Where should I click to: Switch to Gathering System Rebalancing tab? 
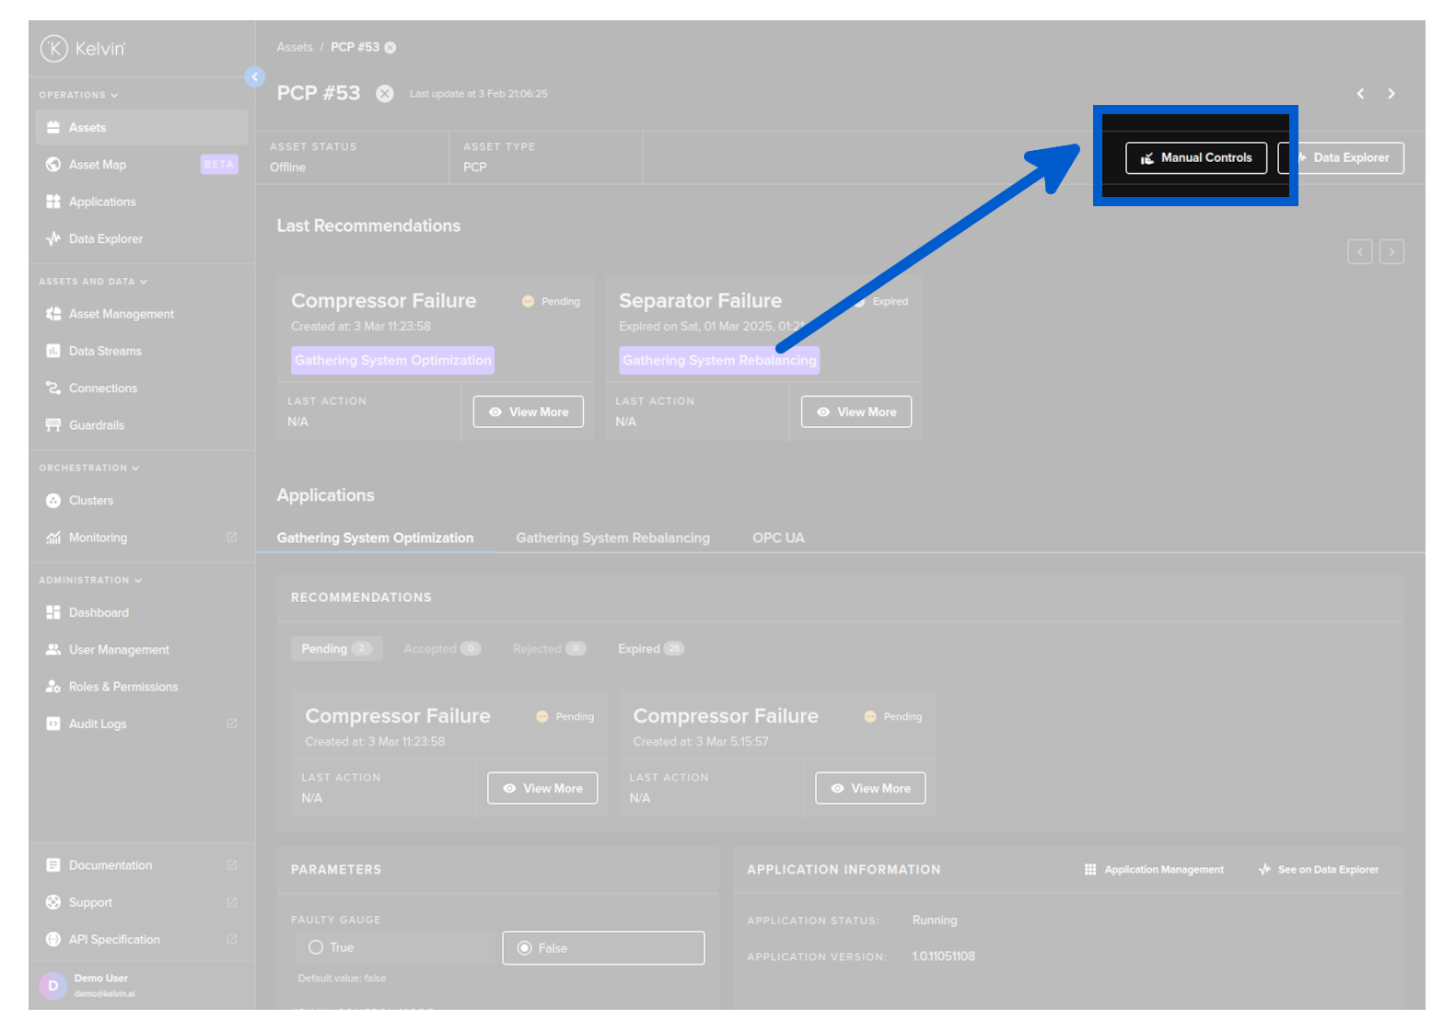tap(612, 538)
